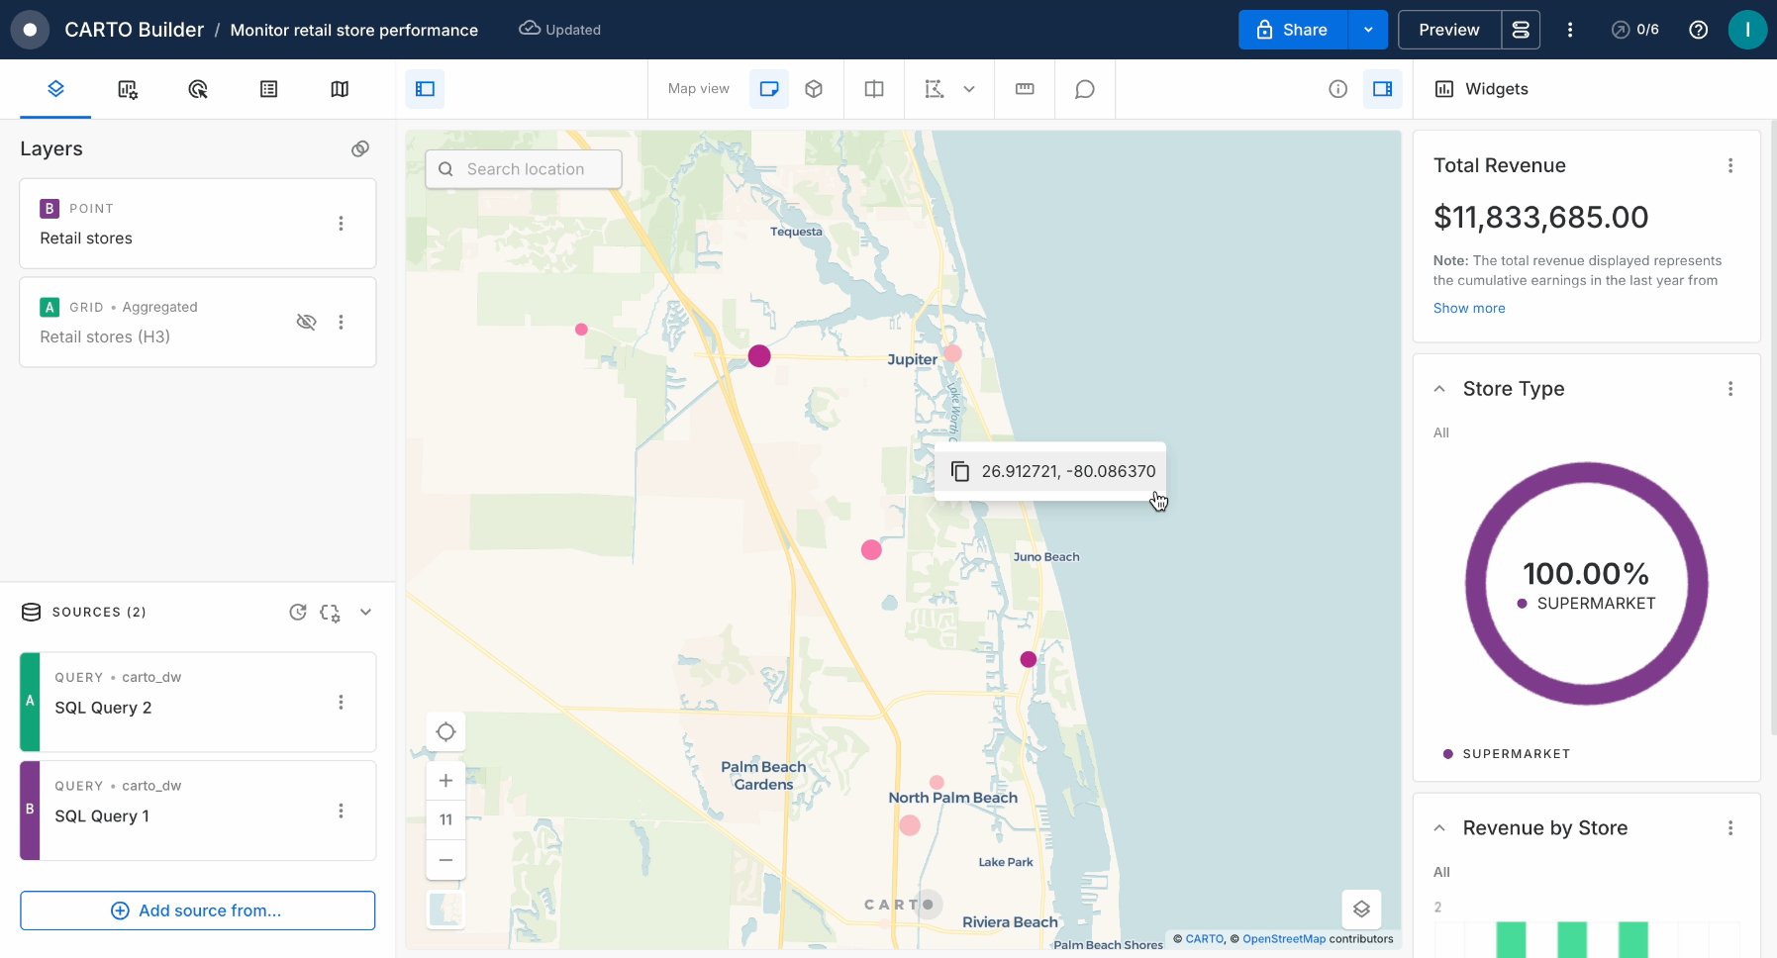The height and width of the screenshot is (958, 1777).
Task: Click the locate me crosshair button
Action: (445, 732)
